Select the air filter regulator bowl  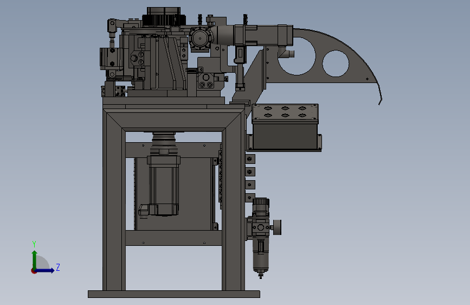(260, 256)
